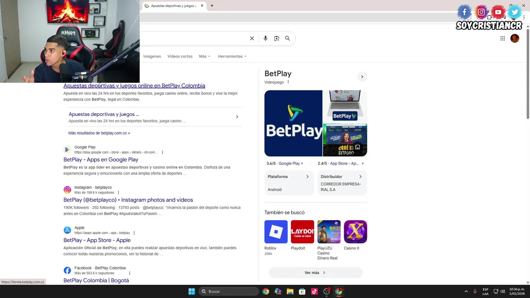Click the taskbar microphone indicator
The image size is (530, 298).
(x=475, y=291)
